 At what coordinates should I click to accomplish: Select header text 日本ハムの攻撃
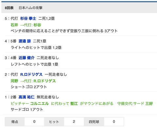point(30,8)
